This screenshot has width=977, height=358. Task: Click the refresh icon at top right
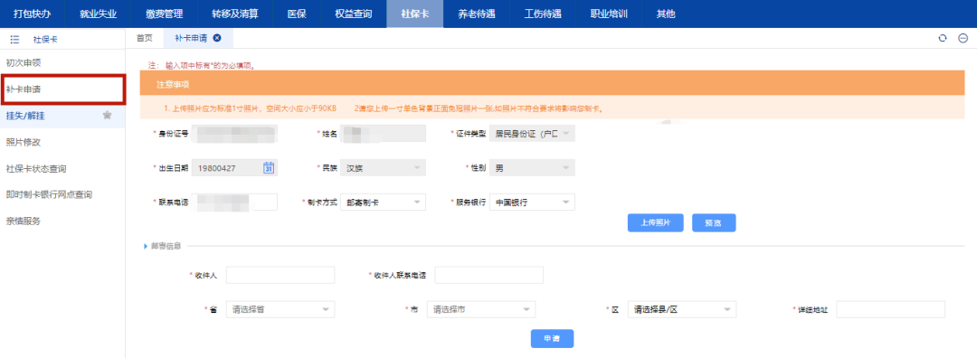coord(943,38)
